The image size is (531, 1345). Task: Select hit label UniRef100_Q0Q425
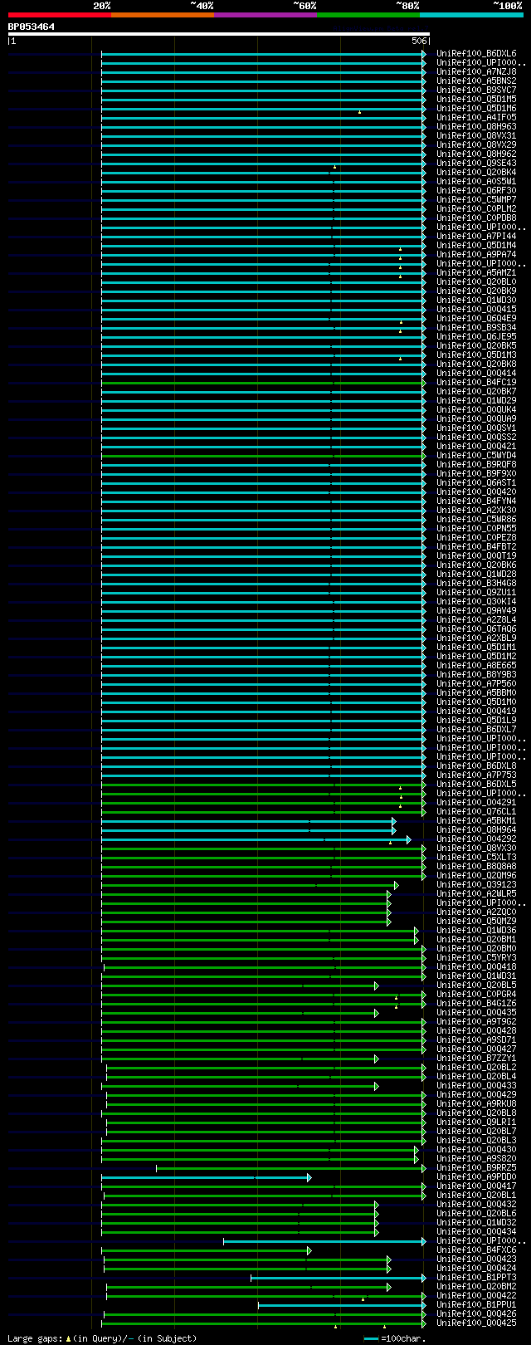coord(476,1323)
